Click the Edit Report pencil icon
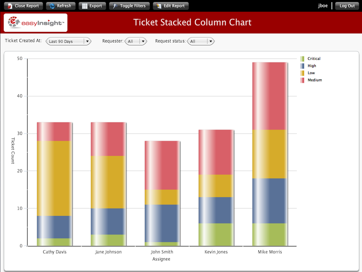The width and height of the screenshot is (362, 272). (159, 6)
